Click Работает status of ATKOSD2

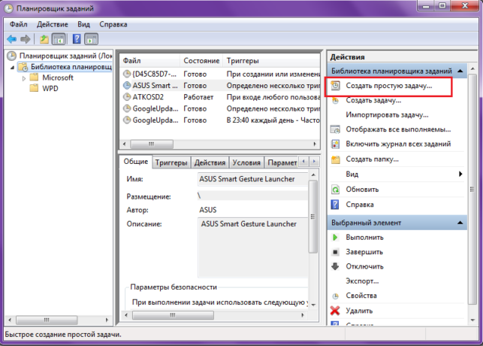click(198, 97)
